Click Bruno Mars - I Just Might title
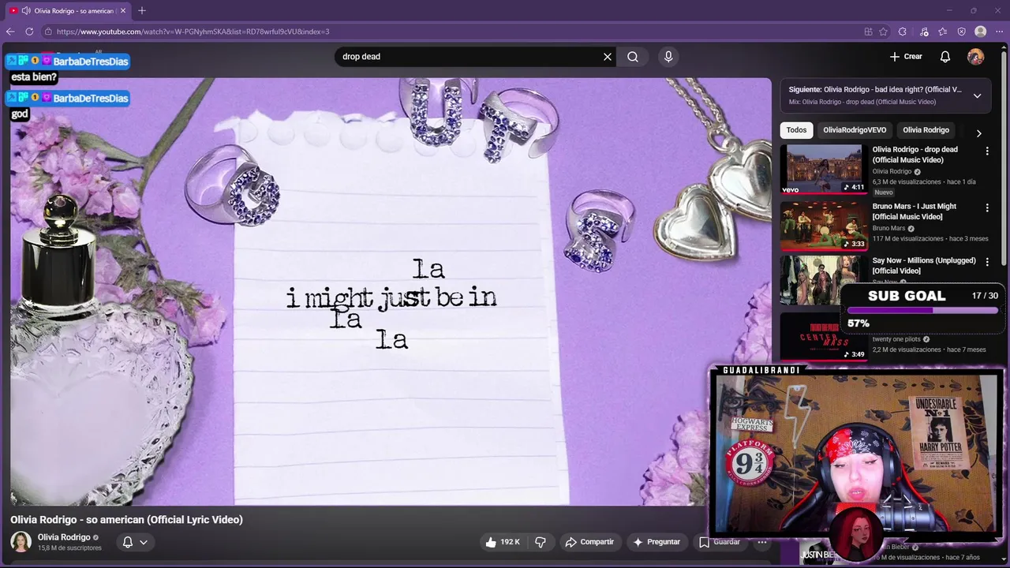Viewport: 1010px width, 568px height. [x=915, y=211]
